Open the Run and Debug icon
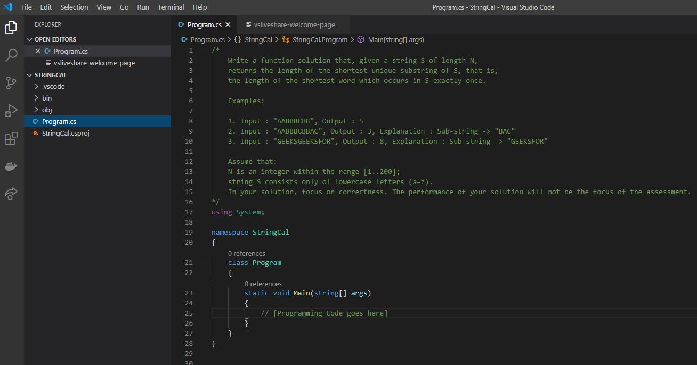Screen dimensions: 697x365 (11, 111)
